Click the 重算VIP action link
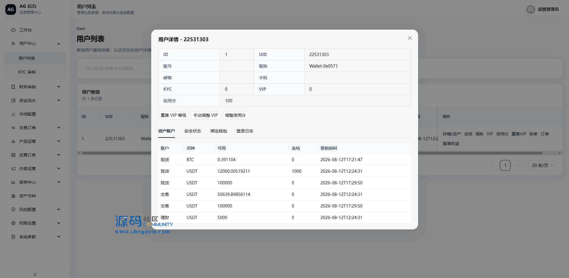This screenshot has height=278, width=569. [519, 134]
